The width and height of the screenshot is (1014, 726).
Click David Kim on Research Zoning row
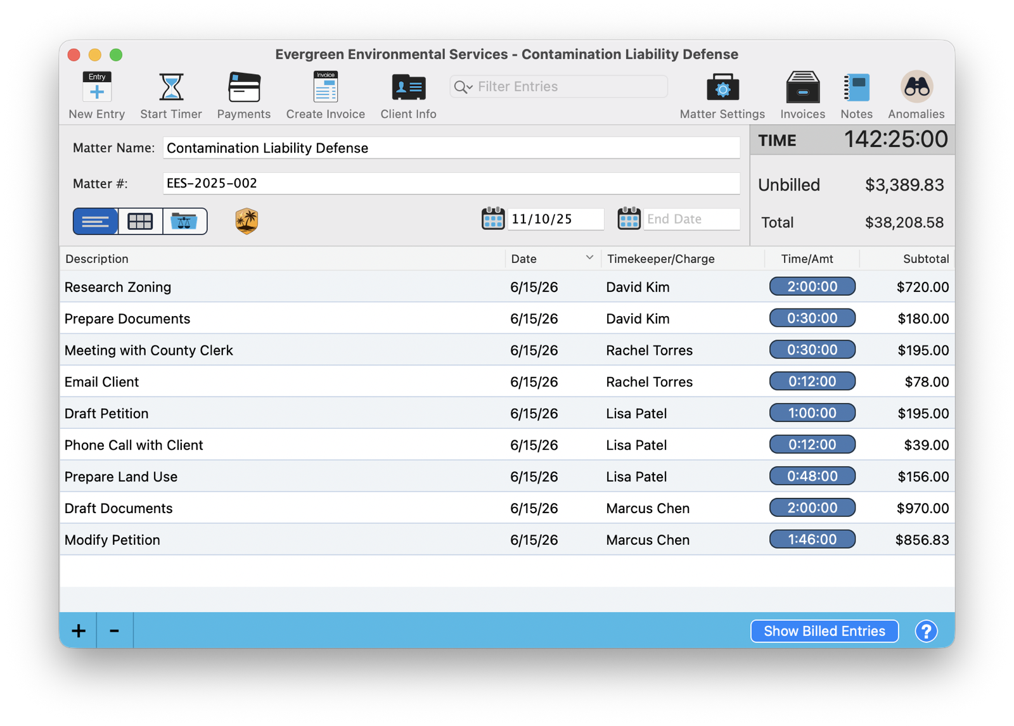[638, 287]
